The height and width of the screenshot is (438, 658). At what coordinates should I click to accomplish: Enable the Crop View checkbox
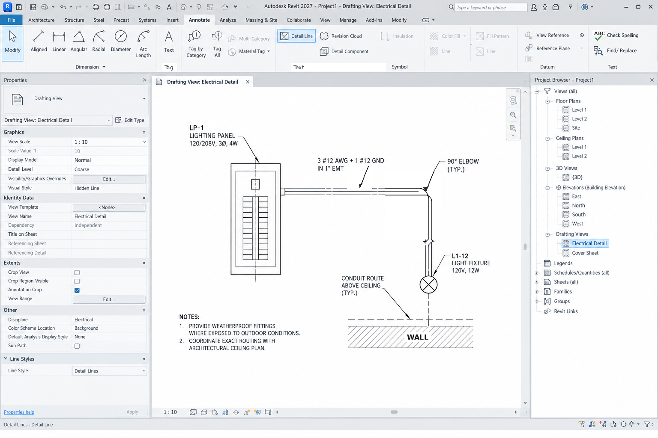(x=77, y=272)
